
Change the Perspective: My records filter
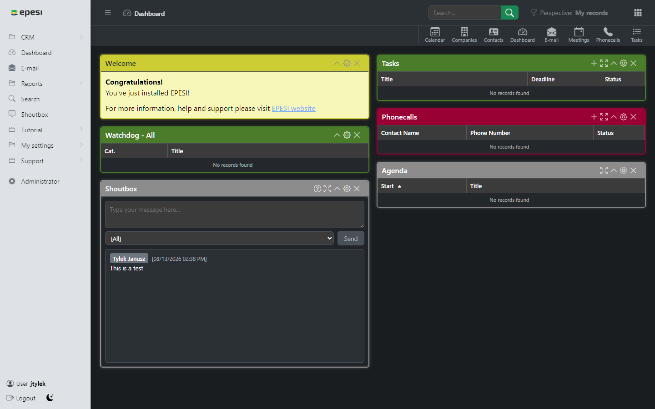[569, 13]
